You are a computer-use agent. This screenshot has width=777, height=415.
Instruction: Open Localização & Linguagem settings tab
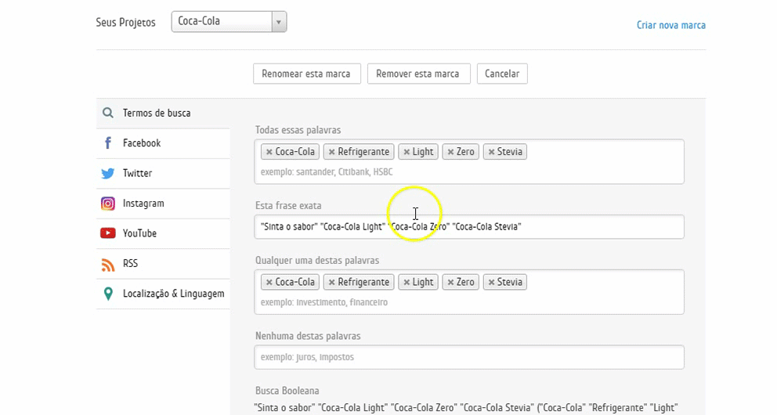[173, 294]
